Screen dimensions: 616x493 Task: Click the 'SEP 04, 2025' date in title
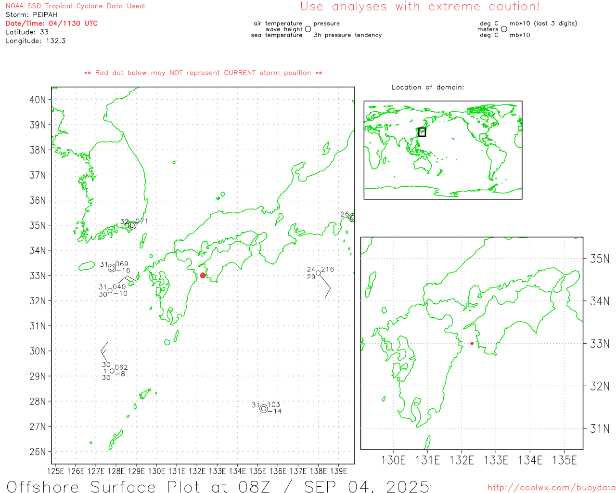(x=367, y=486)
